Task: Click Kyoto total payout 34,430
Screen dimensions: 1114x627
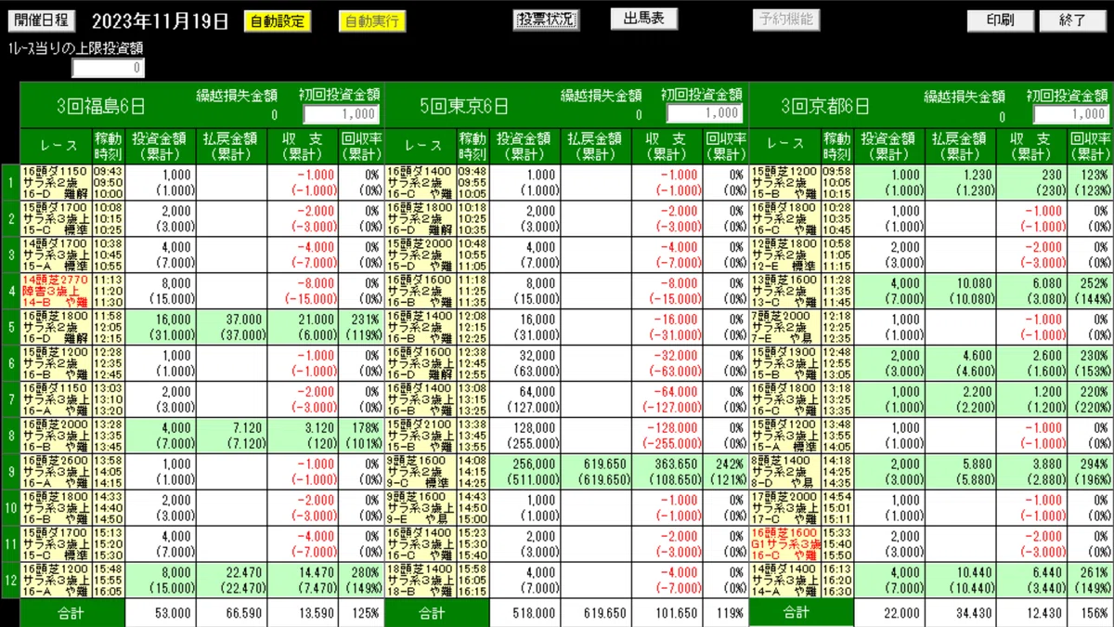Action: [961, 613]
